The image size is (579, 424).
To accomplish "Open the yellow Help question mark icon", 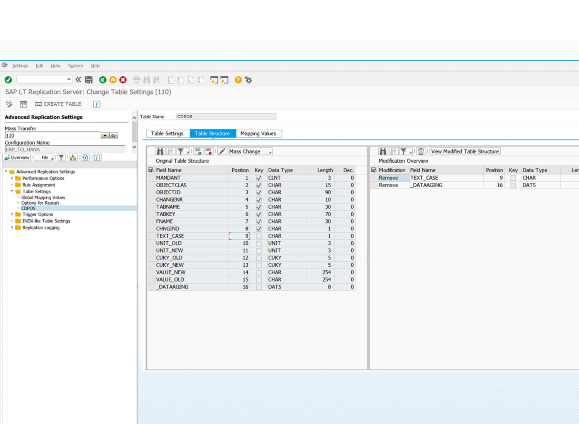I will 238,80.
